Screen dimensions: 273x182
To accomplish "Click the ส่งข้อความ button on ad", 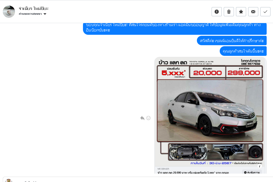I will [x=252, y=172].
